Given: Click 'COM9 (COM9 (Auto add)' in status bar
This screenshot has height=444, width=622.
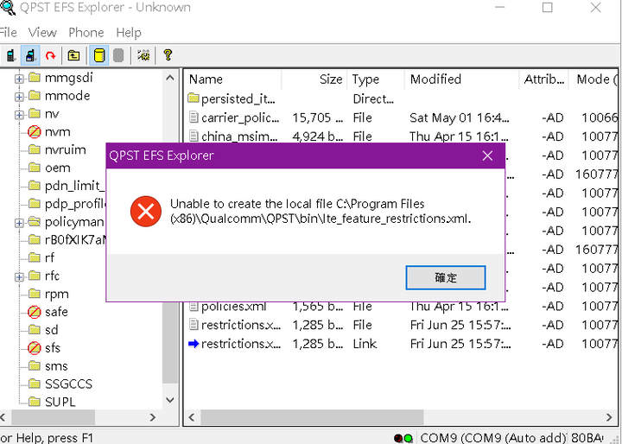Looking at the screenshot, I should pyautogui.click(x=492, y=438).
